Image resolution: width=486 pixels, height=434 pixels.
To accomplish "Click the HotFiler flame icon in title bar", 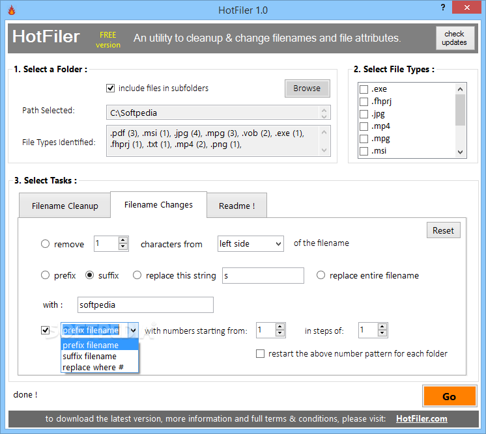I will (12, 10).
